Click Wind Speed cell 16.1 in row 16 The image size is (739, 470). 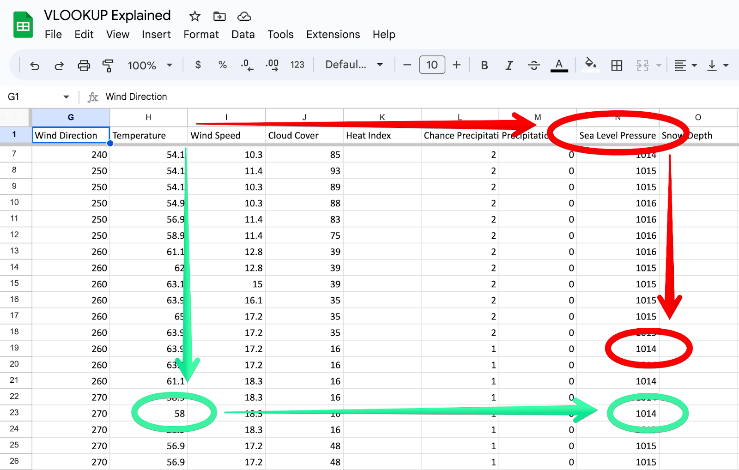click(226, 300)
